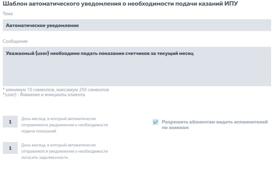
Task: Click label 'Разрешить абонентам видеть исполнителей по заявкам'
Action: point(215,124)
